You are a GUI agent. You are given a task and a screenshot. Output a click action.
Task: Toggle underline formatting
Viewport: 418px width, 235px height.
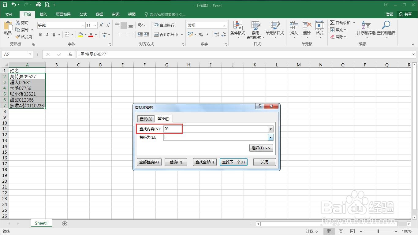click(54, 34)
